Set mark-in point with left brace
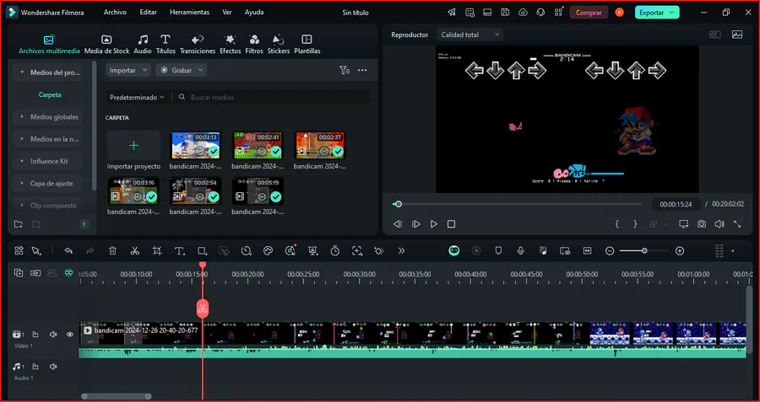 coord(617,224)
